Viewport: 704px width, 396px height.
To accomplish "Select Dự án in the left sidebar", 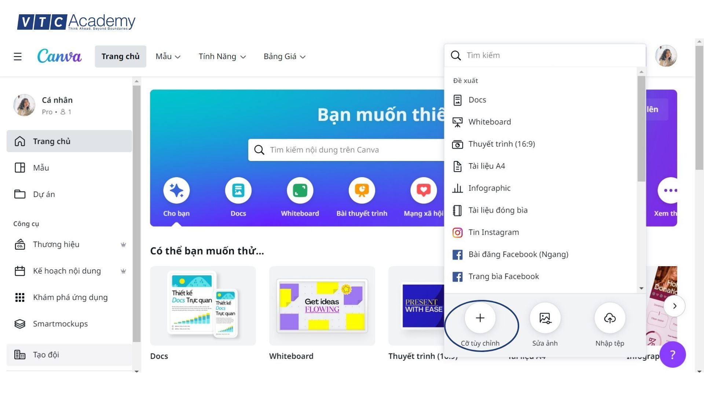I will click(44, 194).
